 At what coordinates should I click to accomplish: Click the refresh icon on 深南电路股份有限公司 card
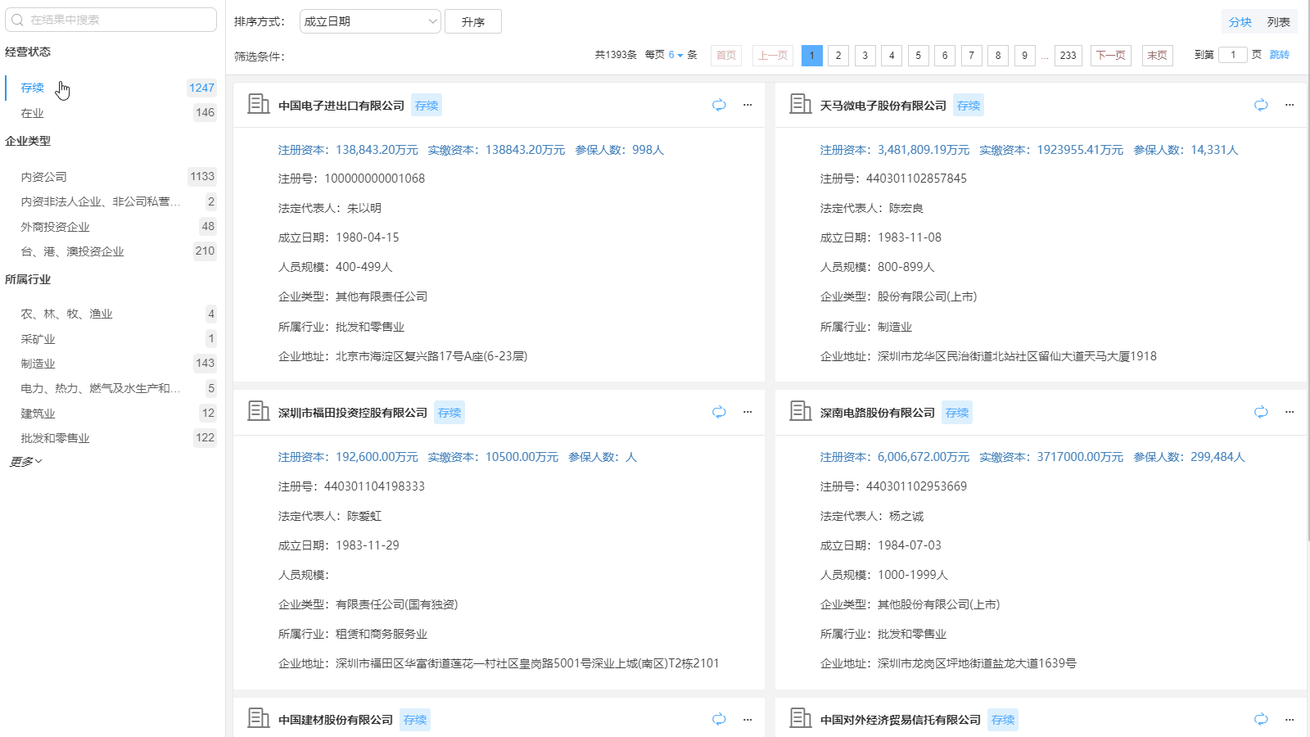coord(1260,412)
